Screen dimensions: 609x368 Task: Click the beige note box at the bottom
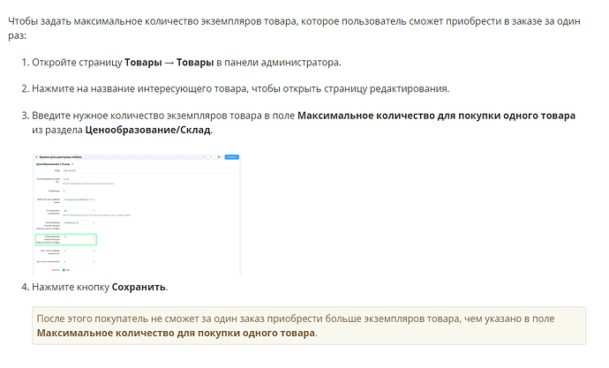tap(309, 326)
